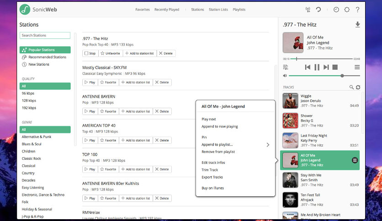Click the download icon beside .977 - The Hitz
The height and width of the screenshot is (221, 382).
[x=357, y=25]
